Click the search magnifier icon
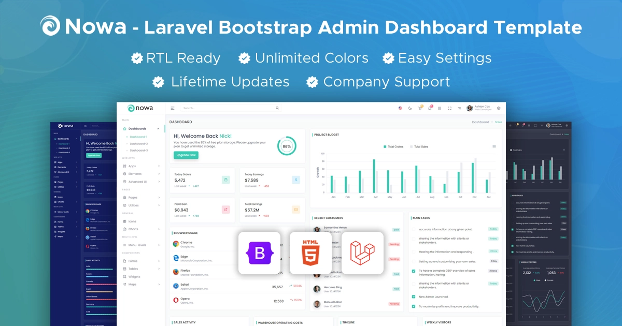This screenshot has width=622, height=326. click(x=277, y=108)
